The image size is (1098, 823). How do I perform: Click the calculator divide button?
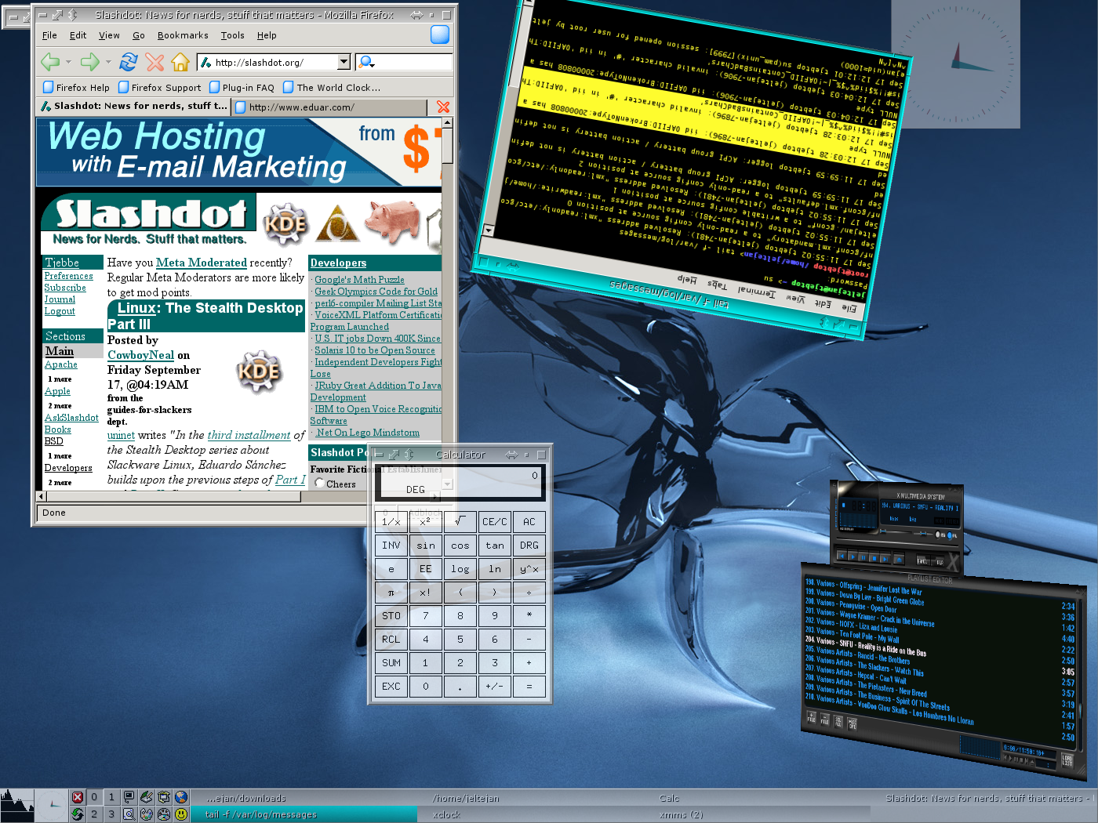point(529,592)
